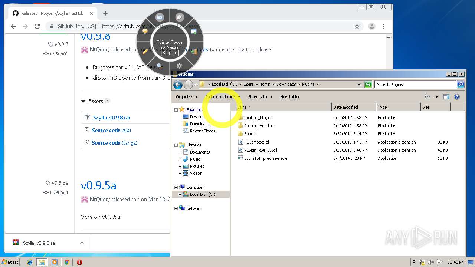
Task: Click Explorer Forward navigation button
Action: [x=188, y=85]
